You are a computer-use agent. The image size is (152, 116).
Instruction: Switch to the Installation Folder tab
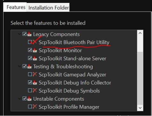coord(48,7)
